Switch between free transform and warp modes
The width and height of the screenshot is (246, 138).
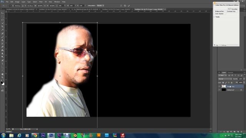(x=121, y=6)
